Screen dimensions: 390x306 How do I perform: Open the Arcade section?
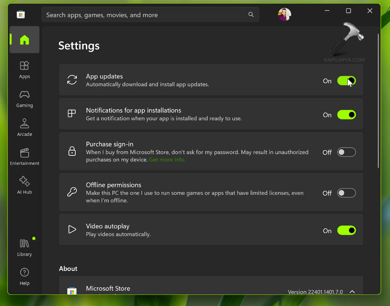[x=24, y=127]
